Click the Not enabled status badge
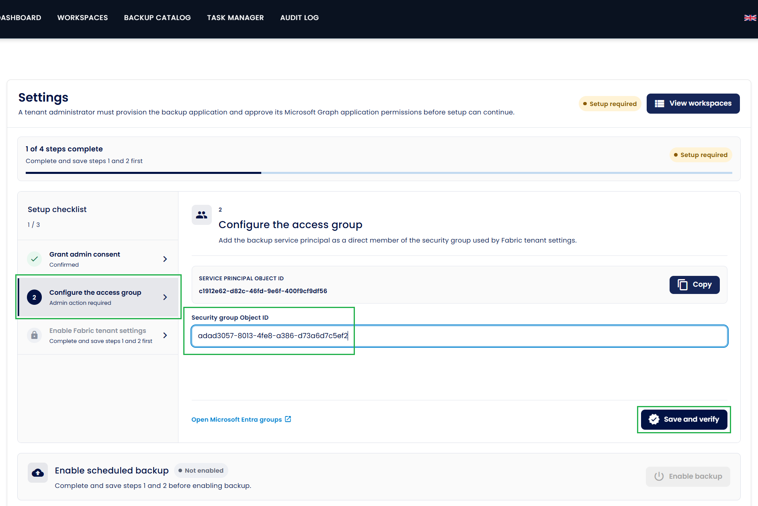The image size is (758, 506). pos(201,471)
